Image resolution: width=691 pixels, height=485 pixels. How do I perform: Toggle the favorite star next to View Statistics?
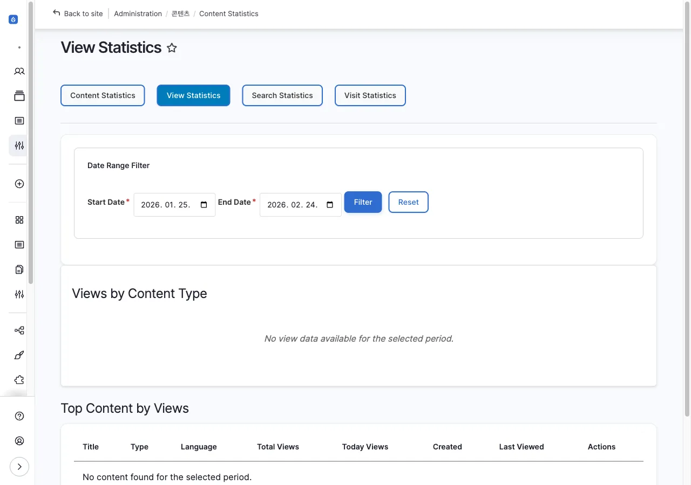tap(172, 48)
